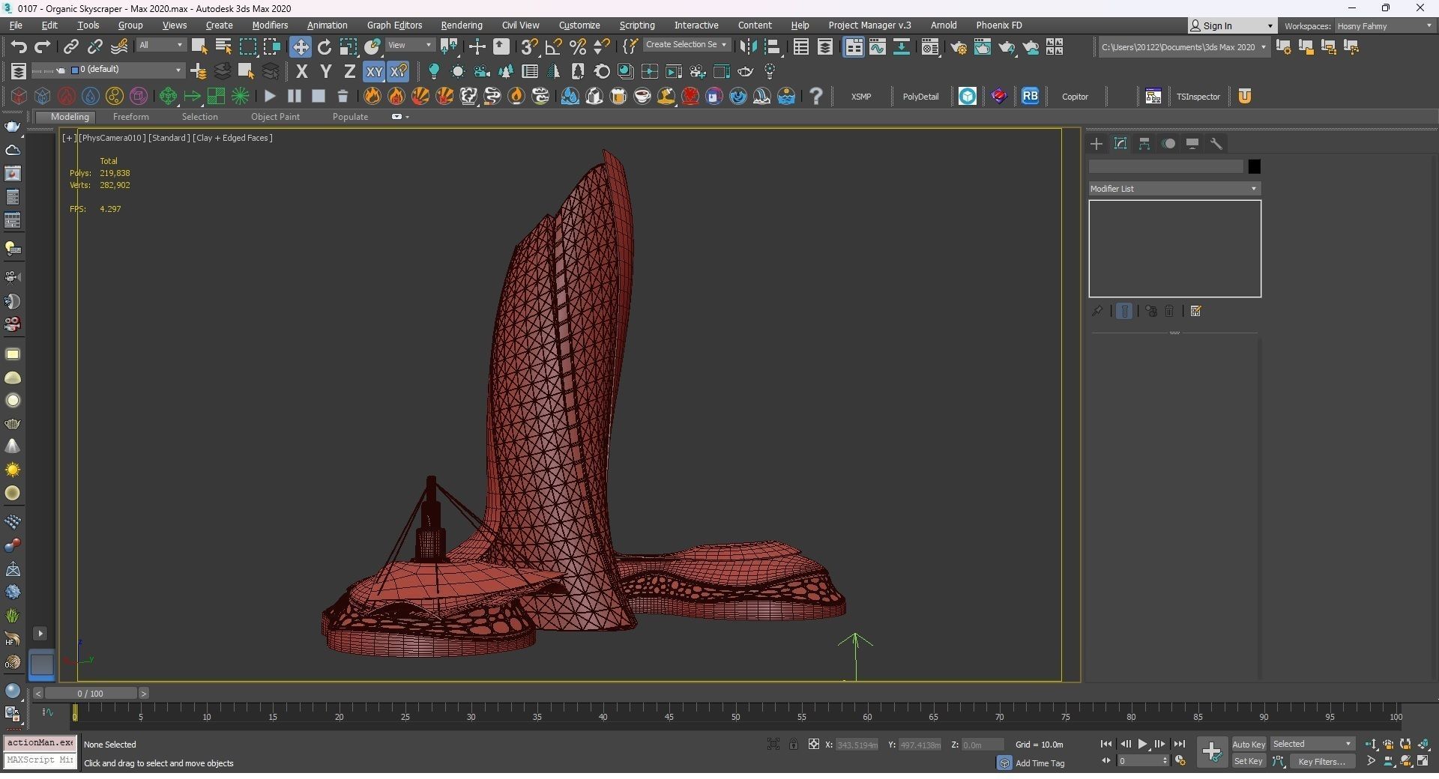Toggle Show End Result button
Screen dimensions: 1439x779
(1124, 311)
